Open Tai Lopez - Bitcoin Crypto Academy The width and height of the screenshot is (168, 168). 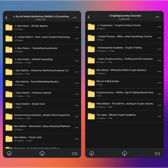(x=124, y=116)
